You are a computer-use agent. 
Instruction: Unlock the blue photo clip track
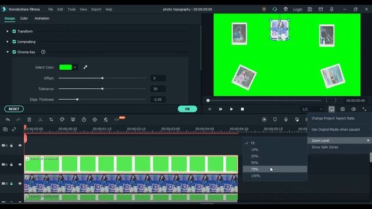tap(12, 183)
